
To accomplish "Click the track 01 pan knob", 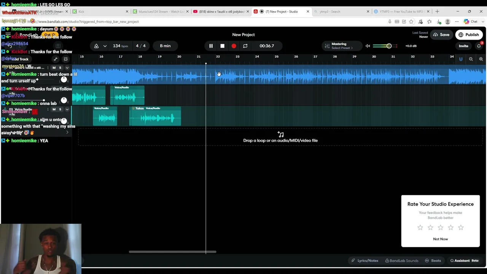I will [64, 79].
